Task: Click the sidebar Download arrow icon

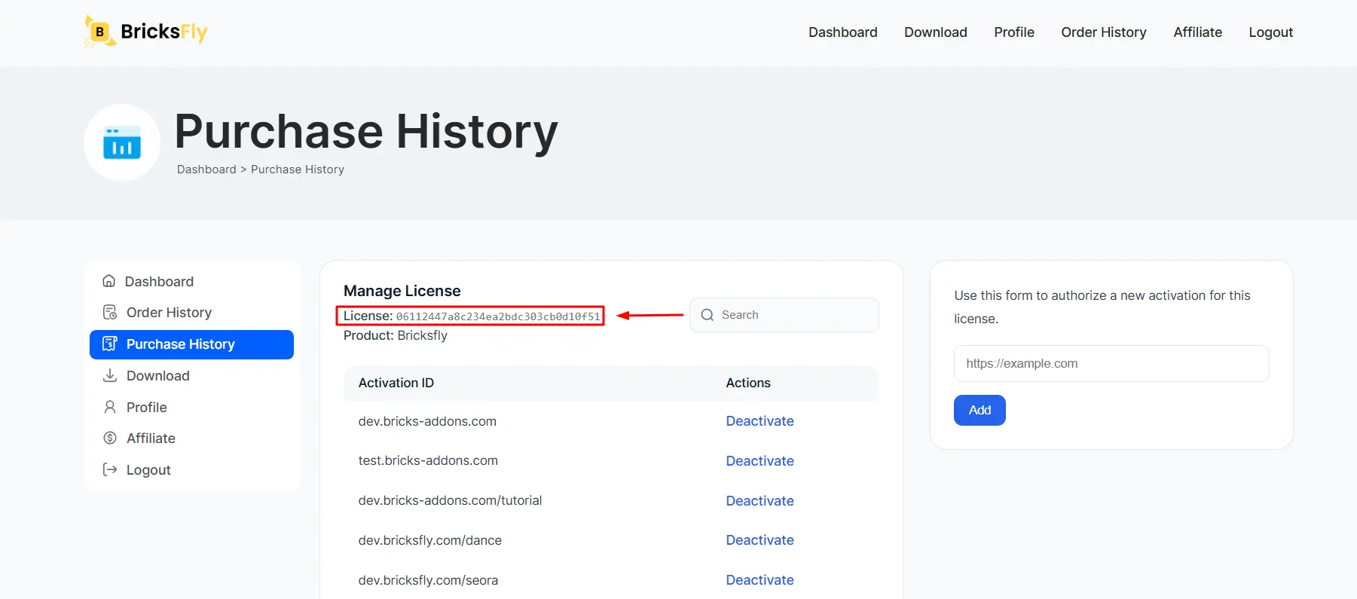Action: (110, 375)
